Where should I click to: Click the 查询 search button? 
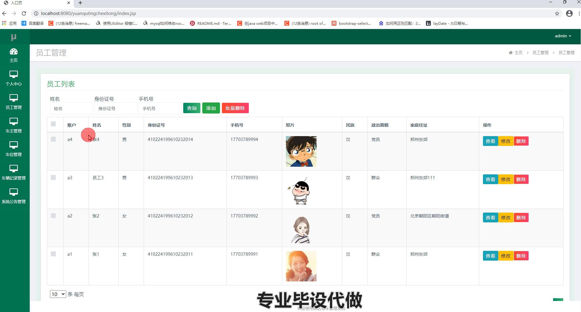coord(192,108)
